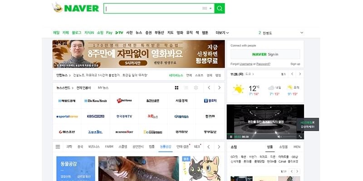Screen dimensions: 363x181
Task: Open newsstand settings gear
Action: (196, 87)
